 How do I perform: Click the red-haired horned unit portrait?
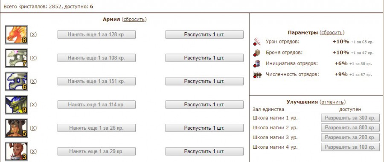[16, 151]
